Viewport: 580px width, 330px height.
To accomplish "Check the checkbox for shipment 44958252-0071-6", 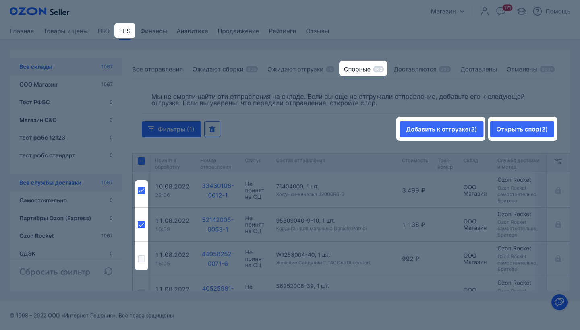I will (141, 259).
